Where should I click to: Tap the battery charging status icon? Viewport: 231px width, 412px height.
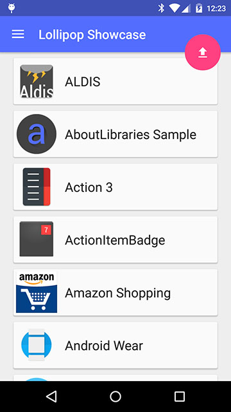(199, 8)
